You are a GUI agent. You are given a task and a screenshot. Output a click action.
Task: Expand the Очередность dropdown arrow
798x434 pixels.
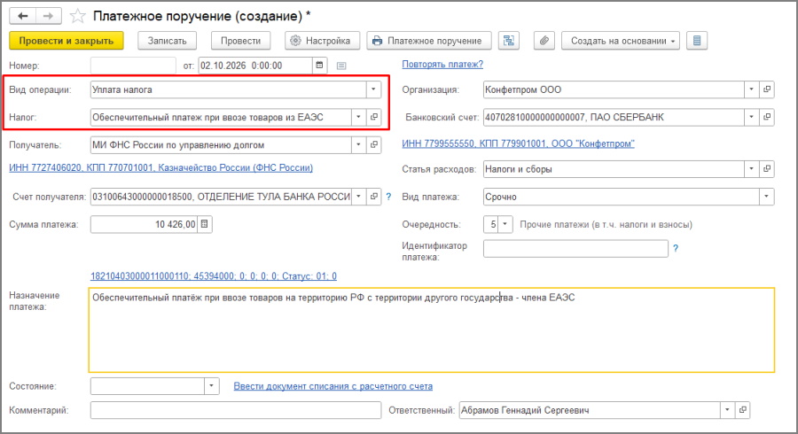click(505, 224)
